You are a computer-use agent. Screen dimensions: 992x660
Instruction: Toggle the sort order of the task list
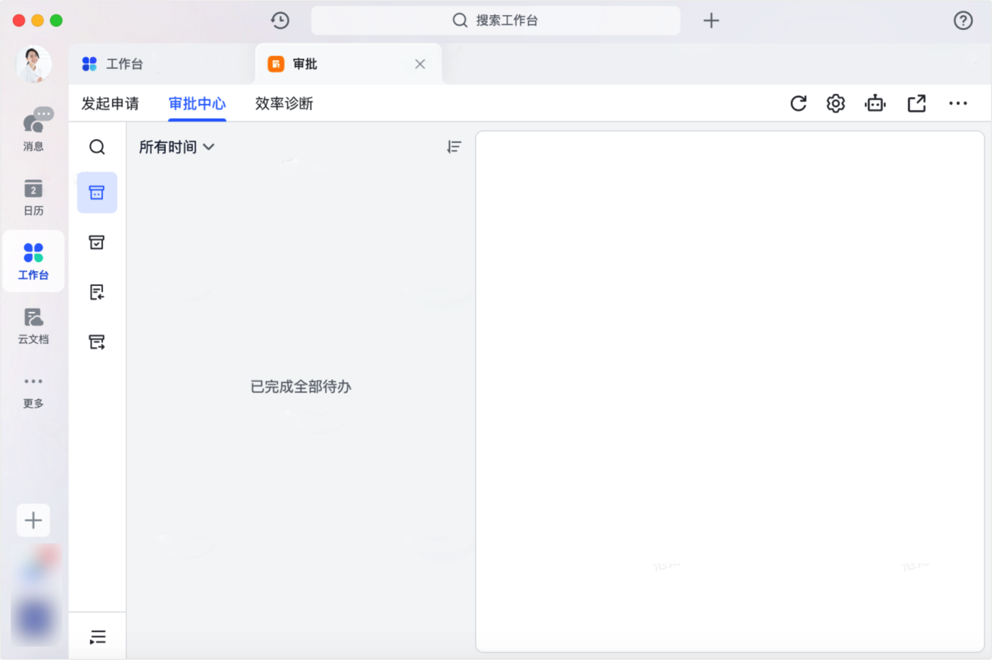(454, 146)
